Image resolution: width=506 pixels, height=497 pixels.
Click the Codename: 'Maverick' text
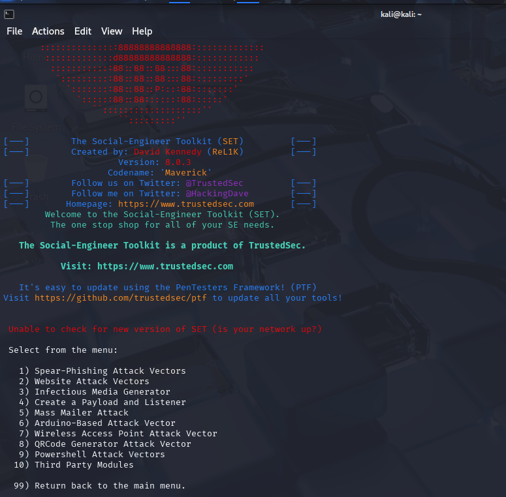[x=159, y=173]
